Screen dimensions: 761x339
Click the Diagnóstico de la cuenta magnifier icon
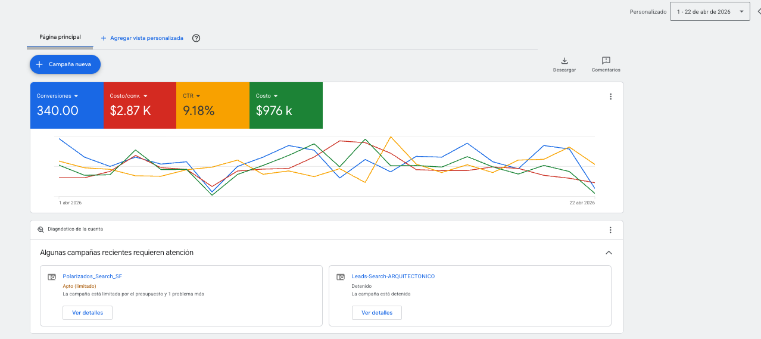pos(40,229)
